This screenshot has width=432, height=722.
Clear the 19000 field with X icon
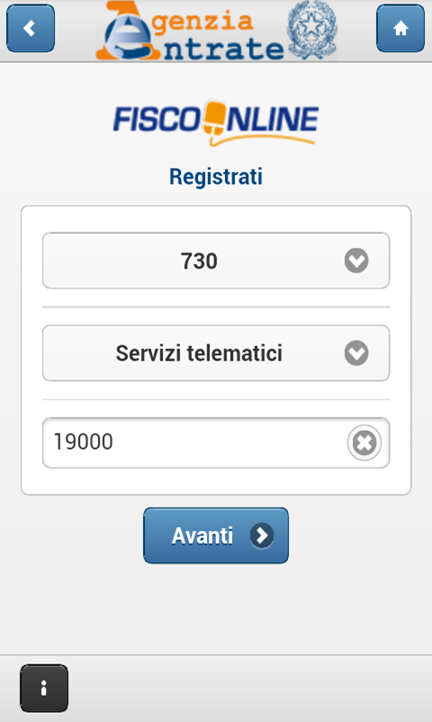(364, 443)
